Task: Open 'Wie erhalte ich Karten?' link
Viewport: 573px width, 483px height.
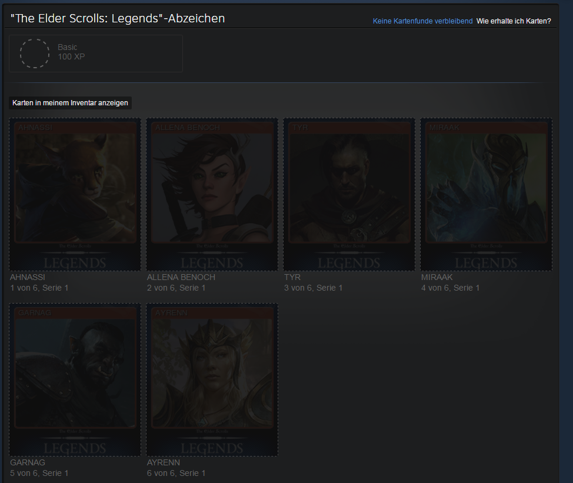Action: coord(514,21)
